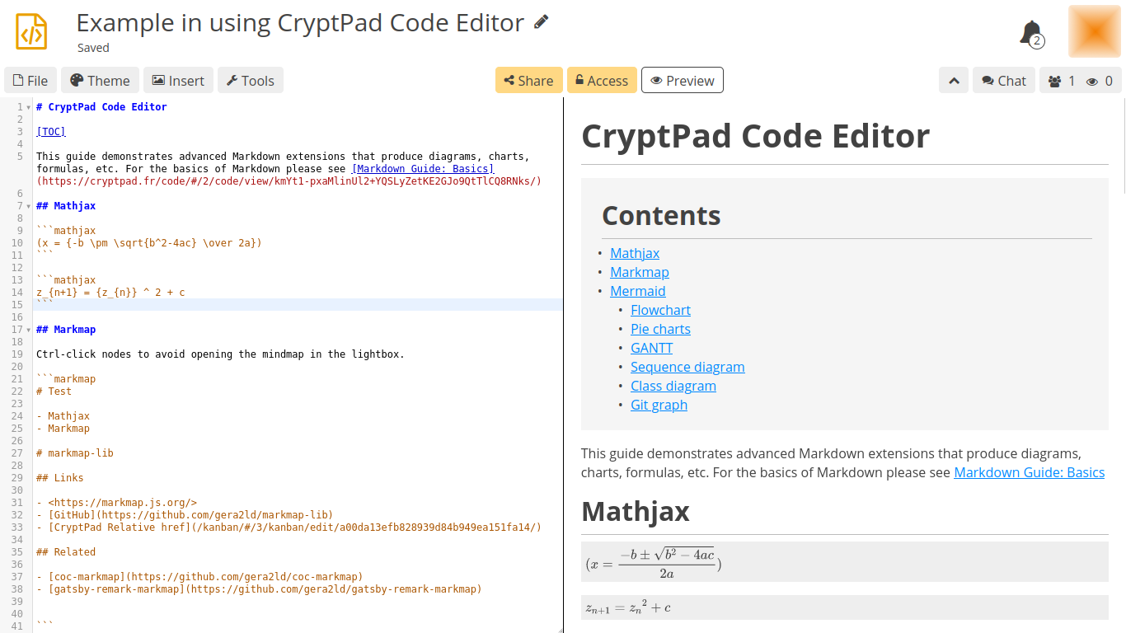Toggle the Preview pane
Screen dimensions: 1126x633
coord(683,81)
